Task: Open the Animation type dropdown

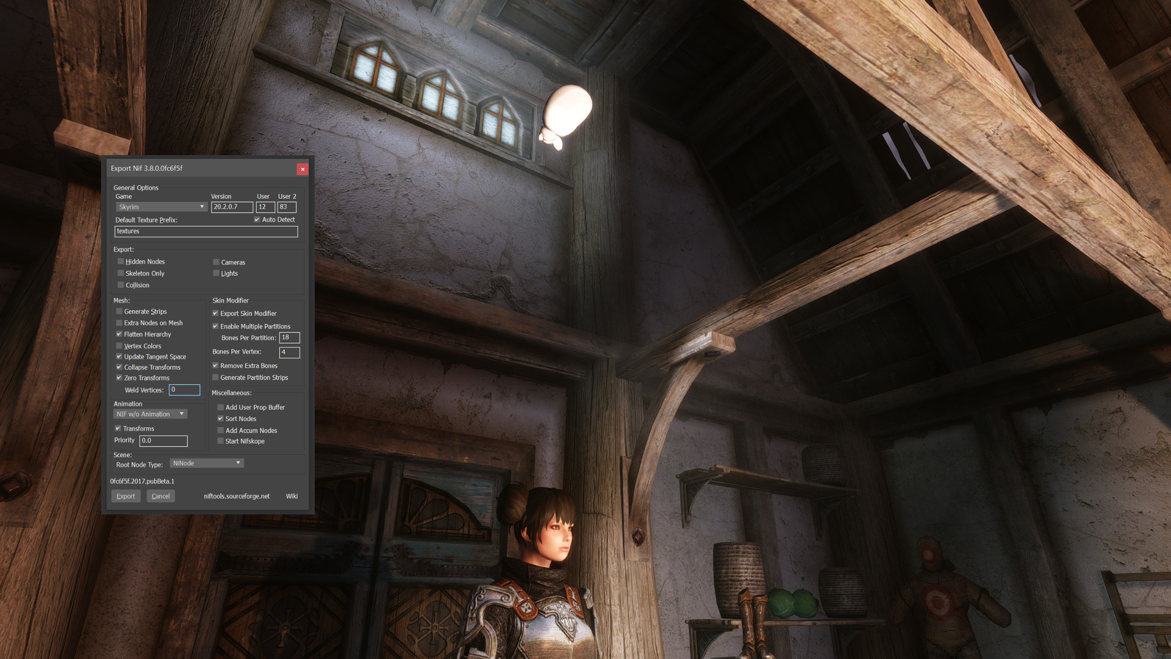Action: coord(150,414)
